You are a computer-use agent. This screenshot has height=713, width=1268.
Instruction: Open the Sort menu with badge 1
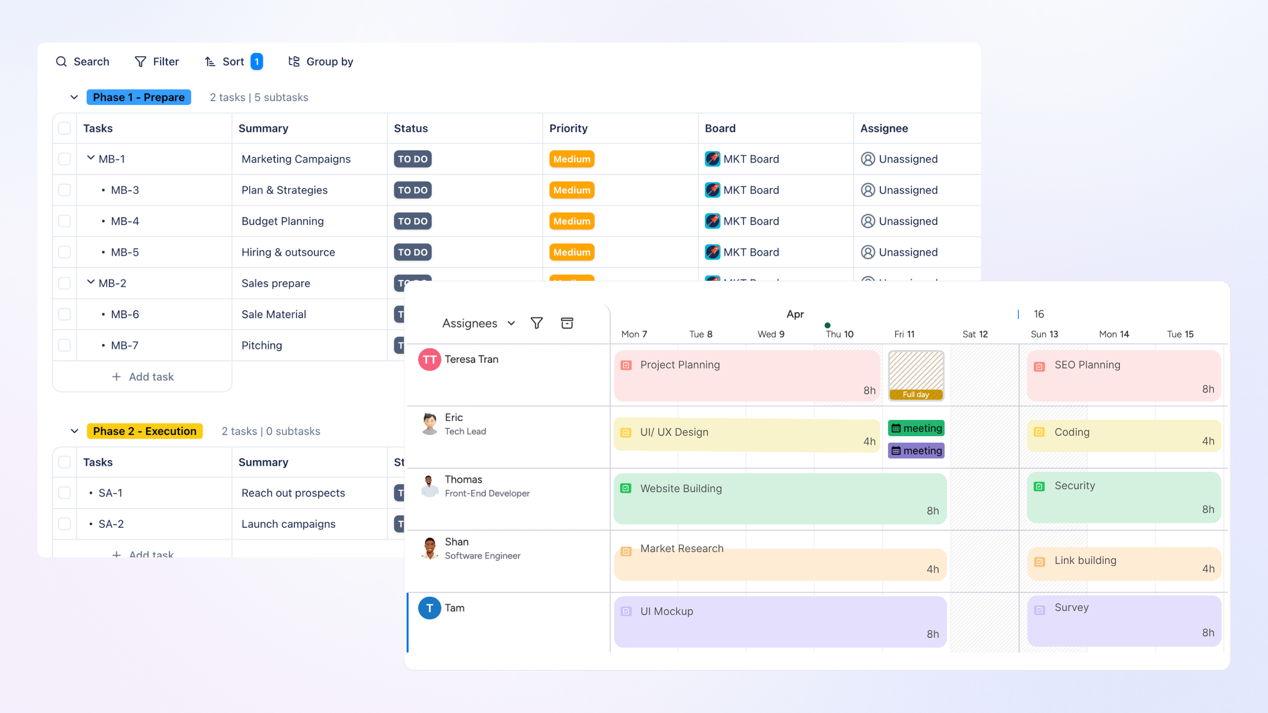tap(233, 61)
